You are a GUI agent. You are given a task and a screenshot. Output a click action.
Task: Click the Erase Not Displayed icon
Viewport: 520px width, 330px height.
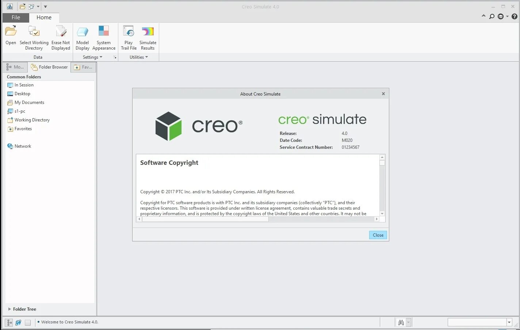tap(61, 31)
